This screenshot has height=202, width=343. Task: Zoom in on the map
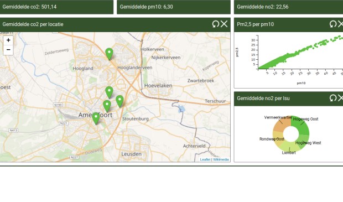point(8,40)
